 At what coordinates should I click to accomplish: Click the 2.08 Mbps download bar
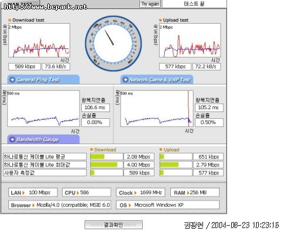tap(107, 157)
